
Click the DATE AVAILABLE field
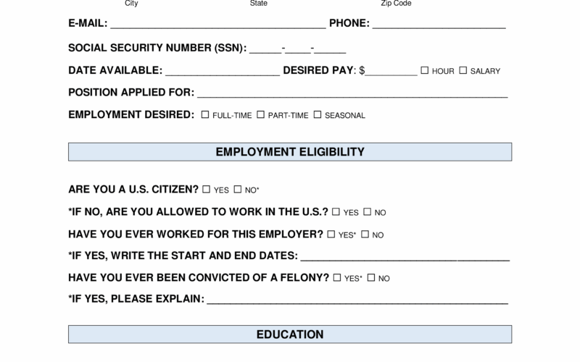[x=223, y=70]
